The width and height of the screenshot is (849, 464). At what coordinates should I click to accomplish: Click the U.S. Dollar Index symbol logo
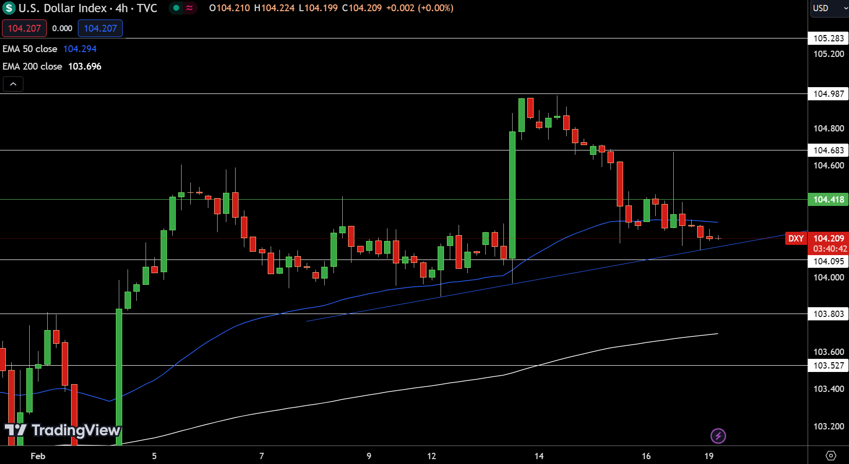9,8
